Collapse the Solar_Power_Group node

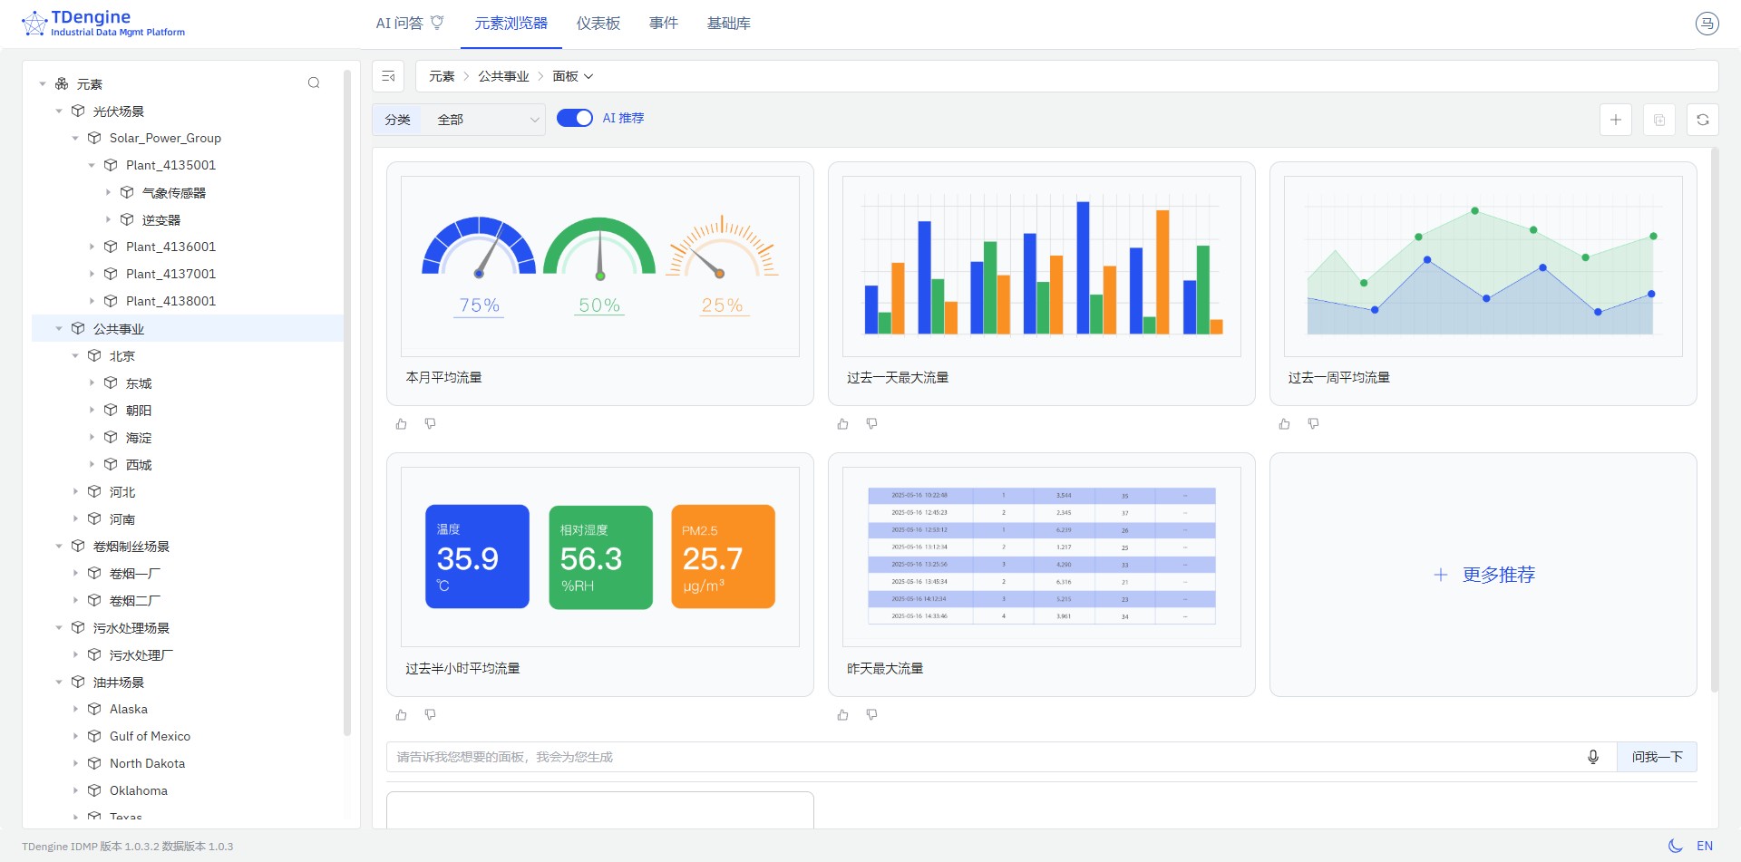(75, 138)
